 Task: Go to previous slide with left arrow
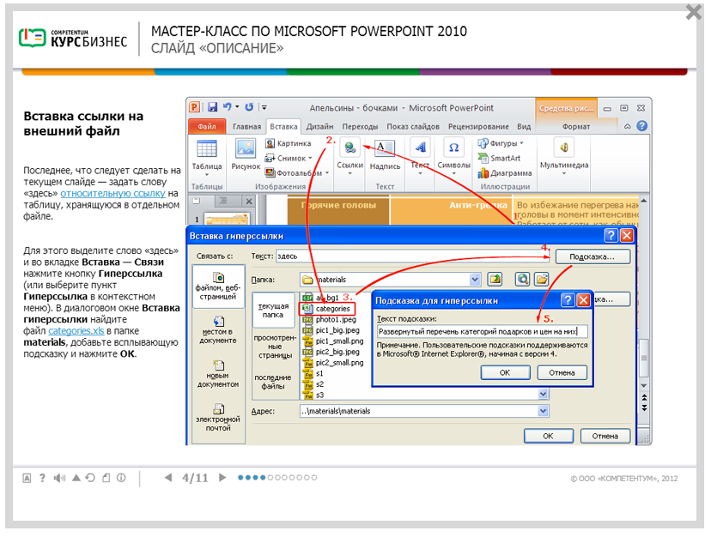tap(168, 477)
